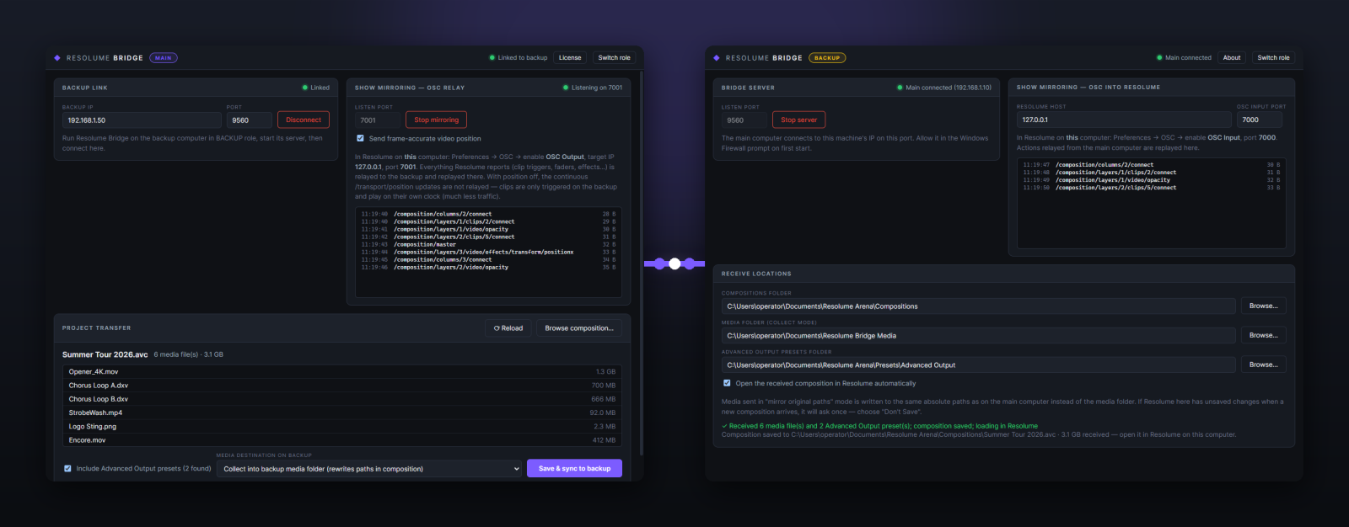
Task: Click the 1.3 GB size of Opener_4K.mov
Action: tap(605, 371)
